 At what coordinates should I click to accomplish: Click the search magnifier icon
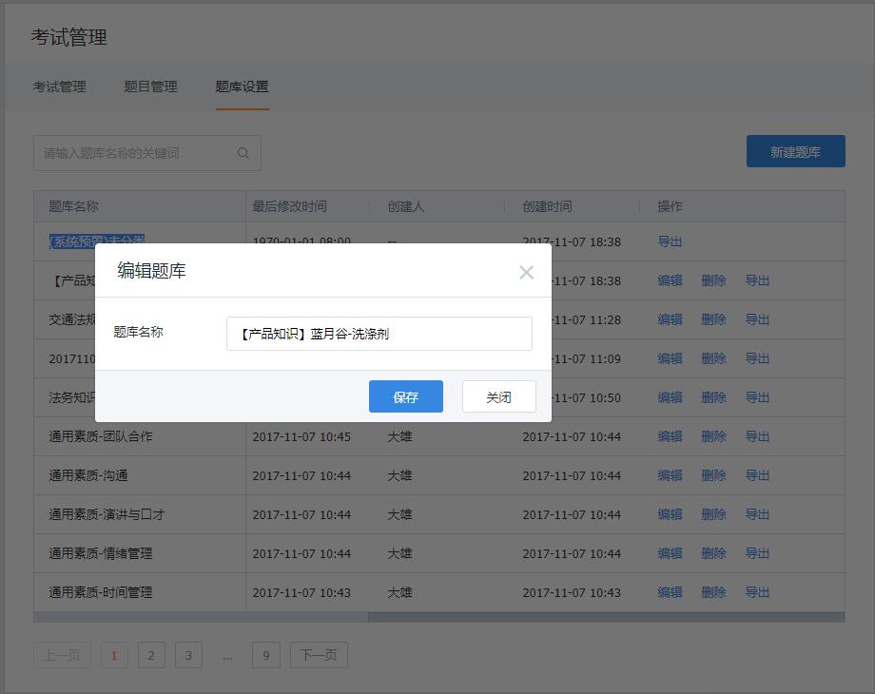pyautogui.click(x=243, y=153)
